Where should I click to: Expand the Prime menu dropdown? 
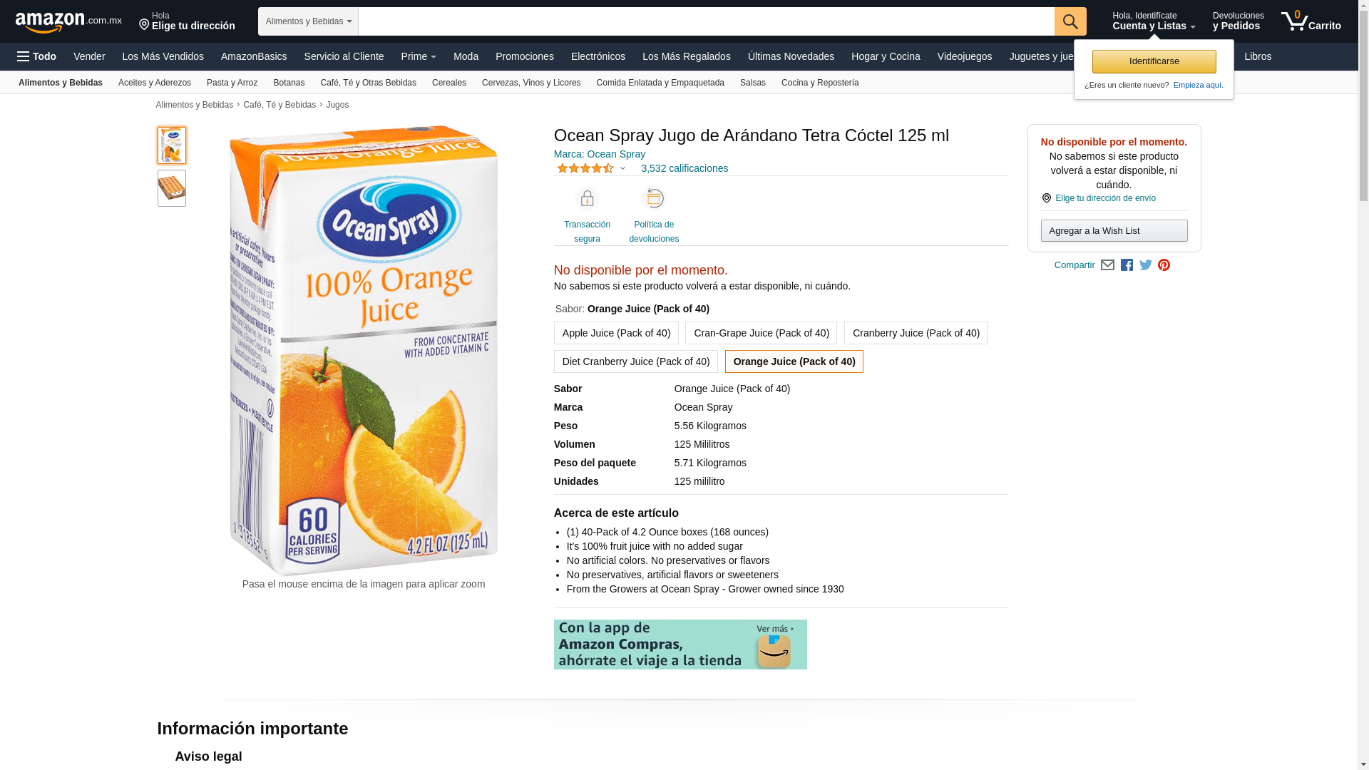pyautogui.click(x=419, y=56)
